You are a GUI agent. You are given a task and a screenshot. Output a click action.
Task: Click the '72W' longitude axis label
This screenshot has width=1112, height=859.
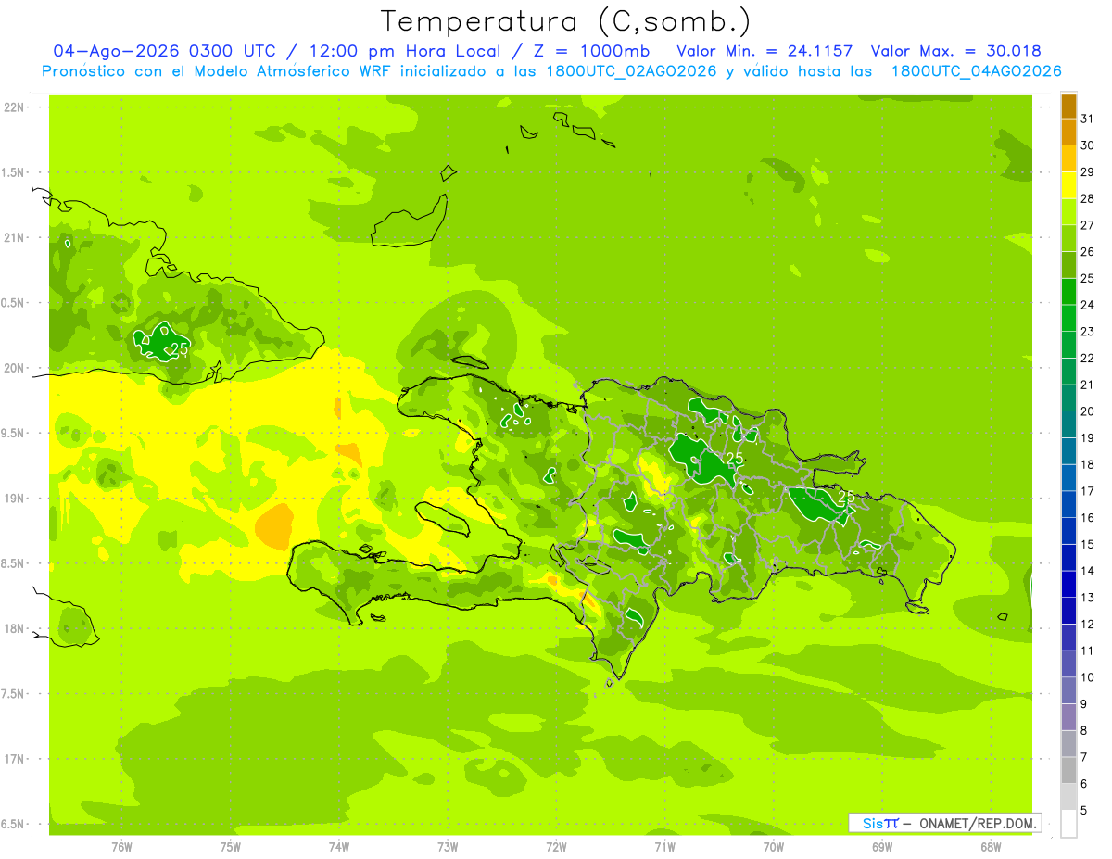(556, 846)
